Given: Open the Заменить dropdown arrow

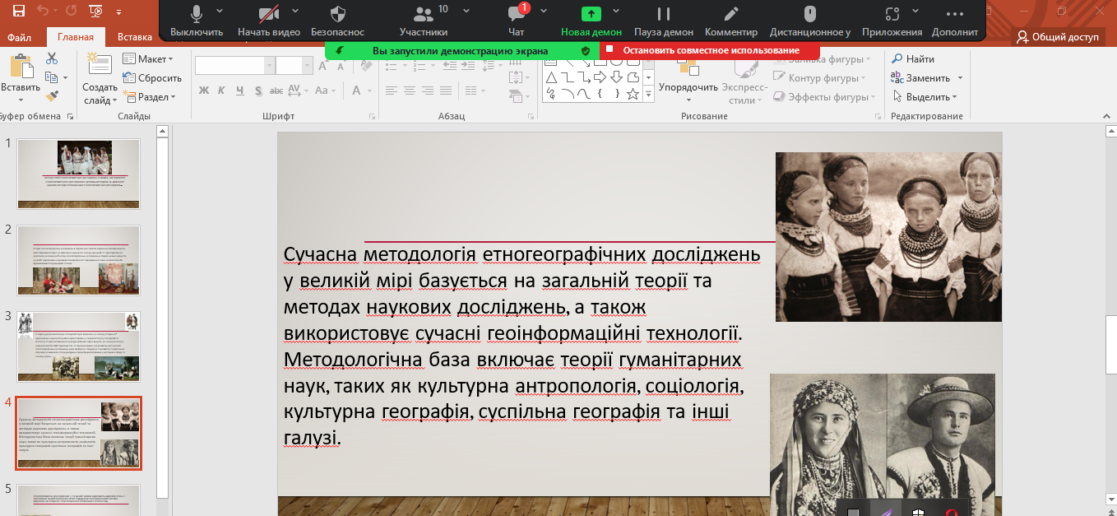Looking at the screenshot, I should point(960,78).
